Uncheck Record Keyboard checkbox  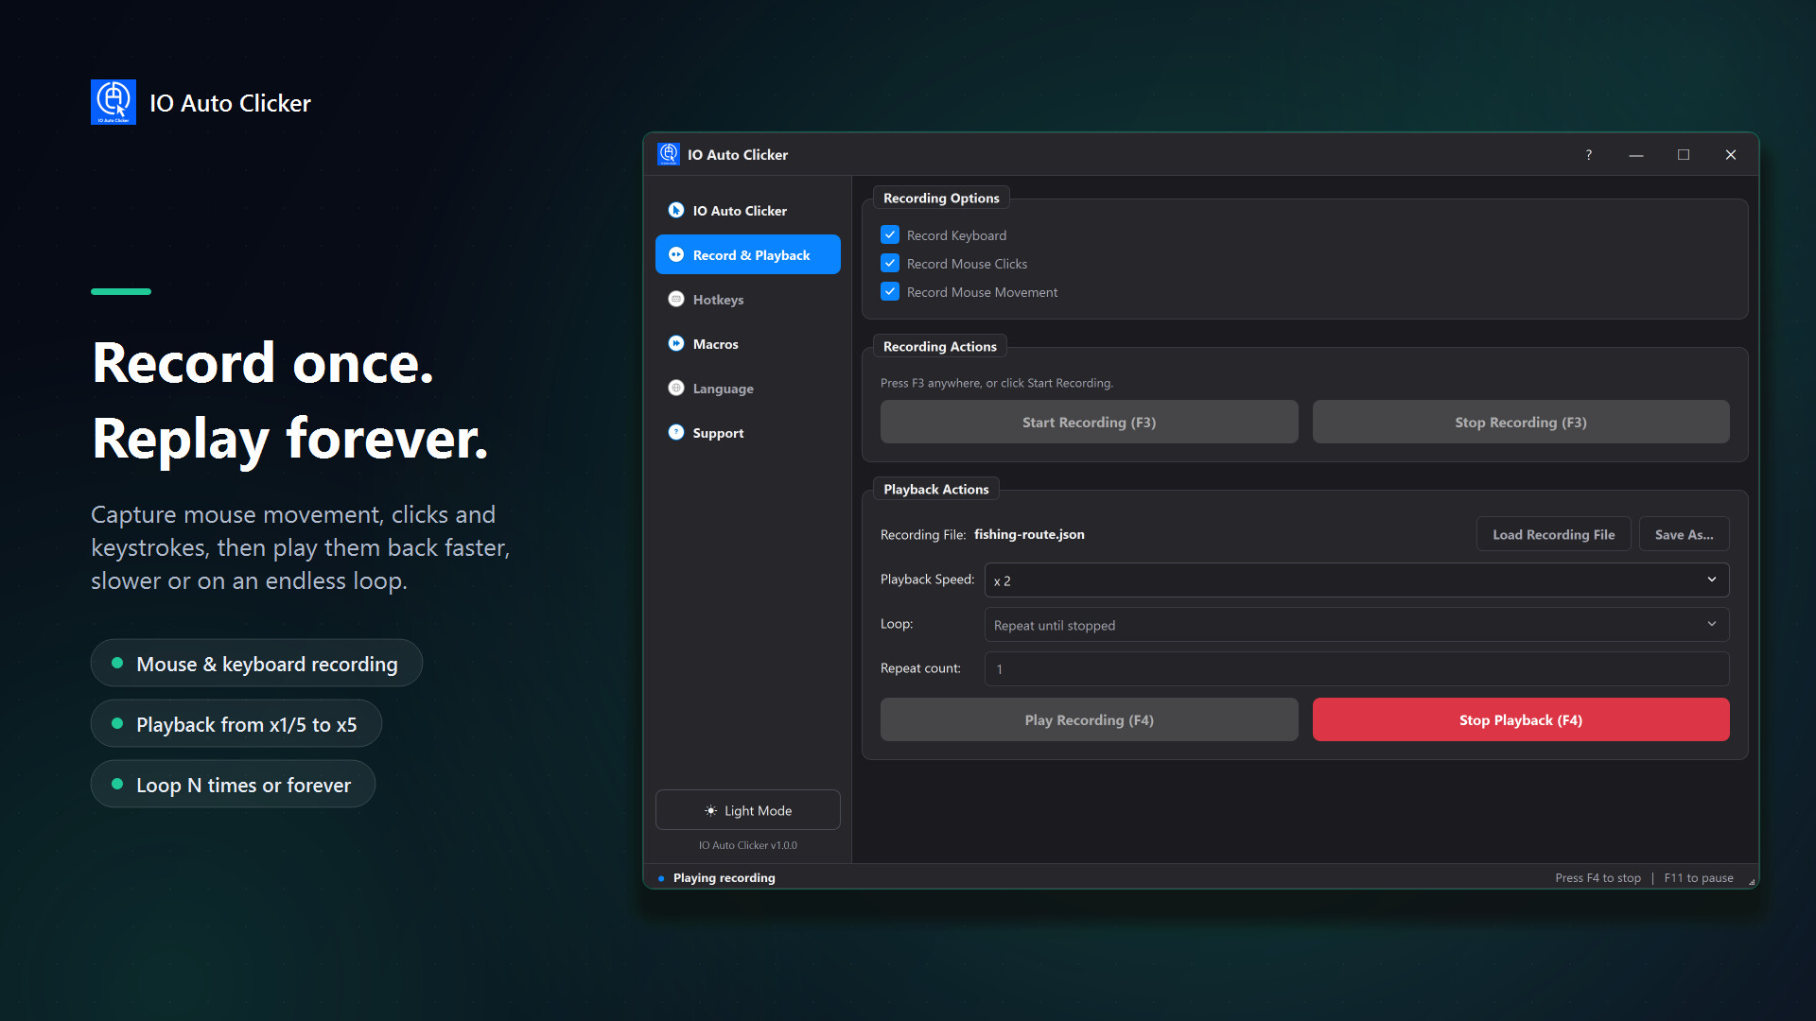(x=890, y=234)
